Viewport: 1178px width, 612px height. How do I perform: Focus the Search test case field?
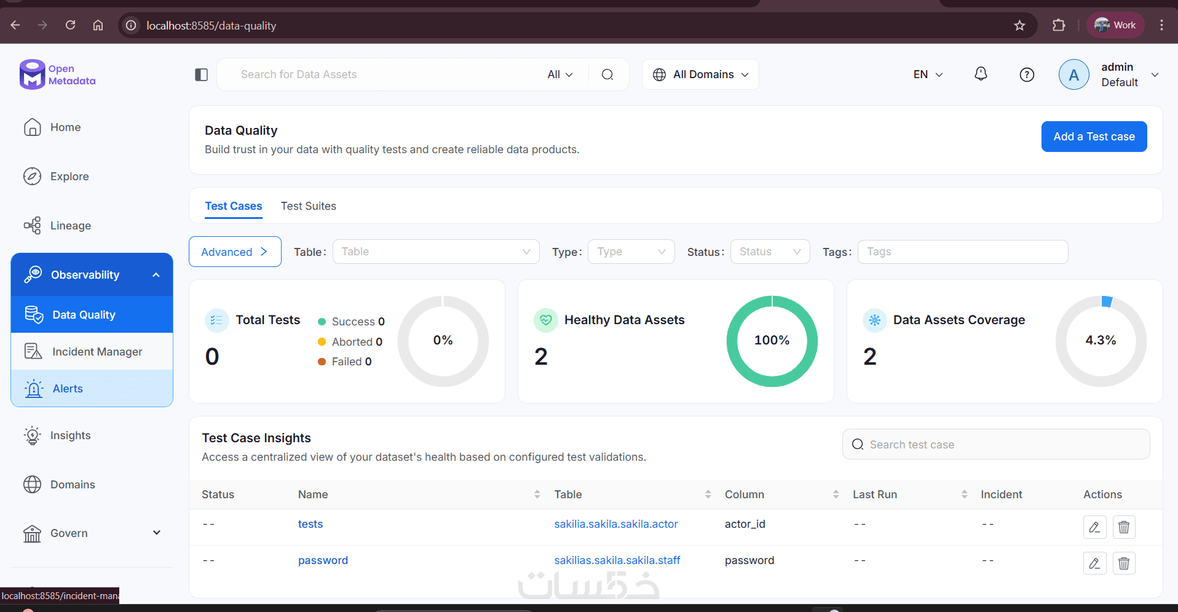(996, 444)
